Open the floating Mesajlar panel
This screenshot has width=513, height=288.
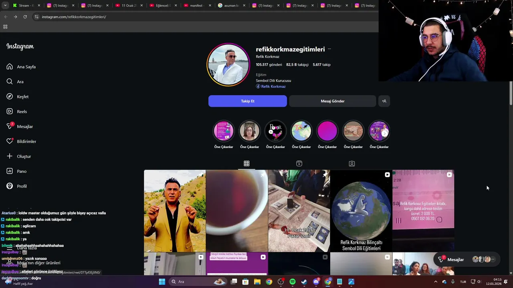(x=468, y=259)
